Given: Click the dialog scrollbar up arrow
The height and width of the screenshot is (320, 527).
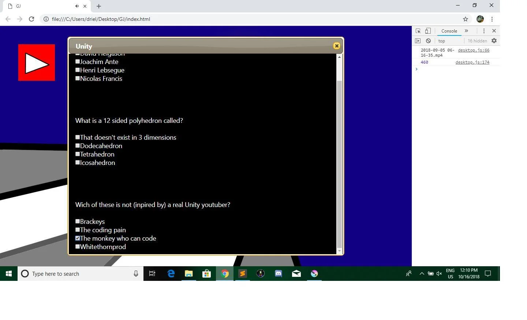Looking at the screenshot, I should pos(339,57).
